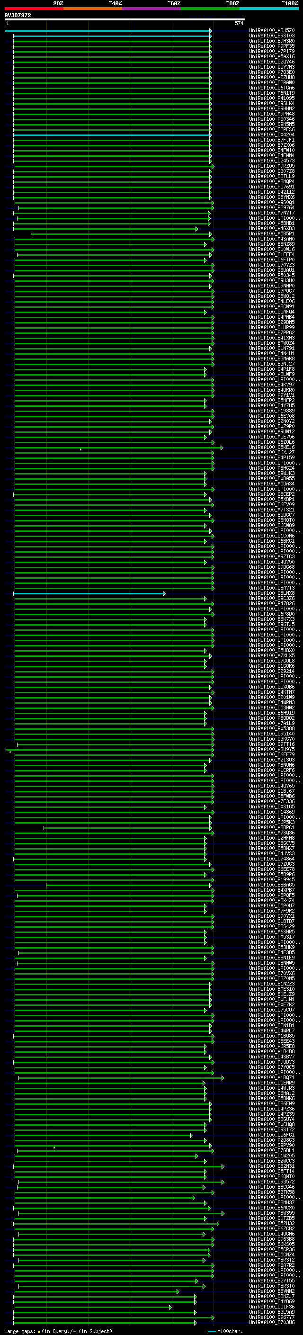Select label UniRef100_Q9TTI6
303x1335 pixels.
pyautogui.click(x=272, y=744)
